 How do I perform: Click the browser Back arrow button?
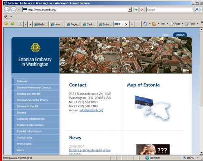[7, 10]
